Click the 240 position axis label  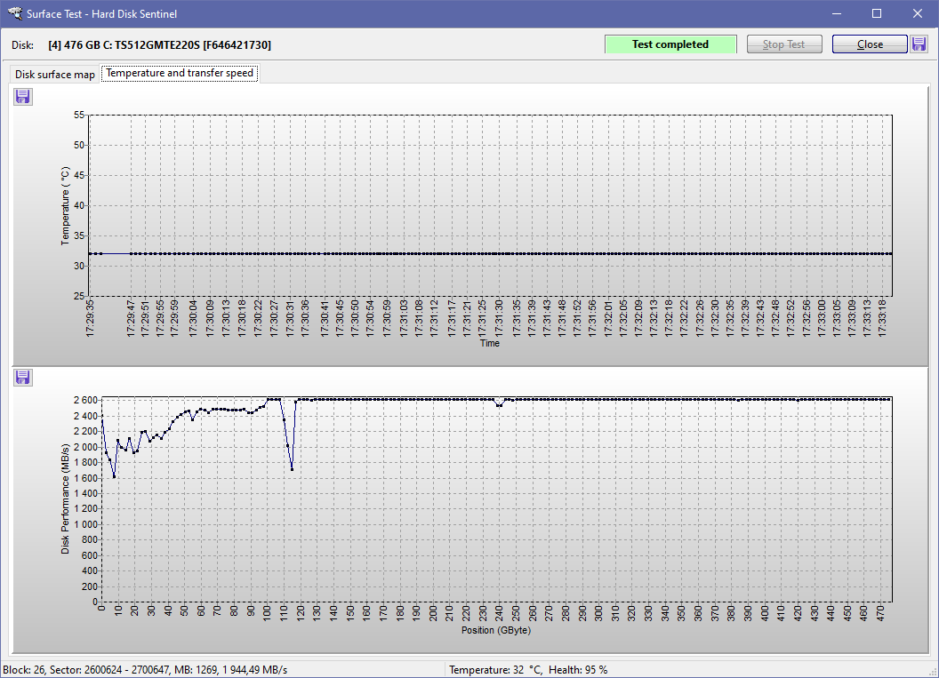click(x=500, y=613)
